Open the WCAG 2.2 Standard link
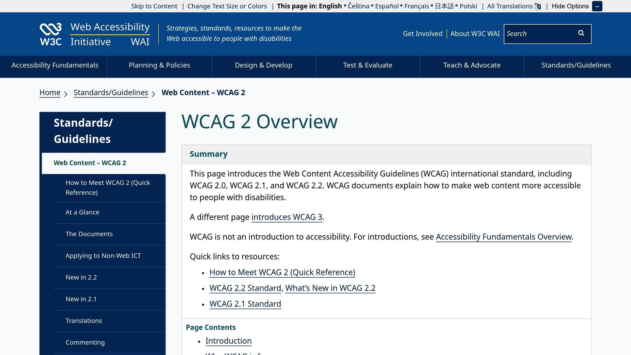Viewport: 631px width, 355px height. [x=245, y=288]
